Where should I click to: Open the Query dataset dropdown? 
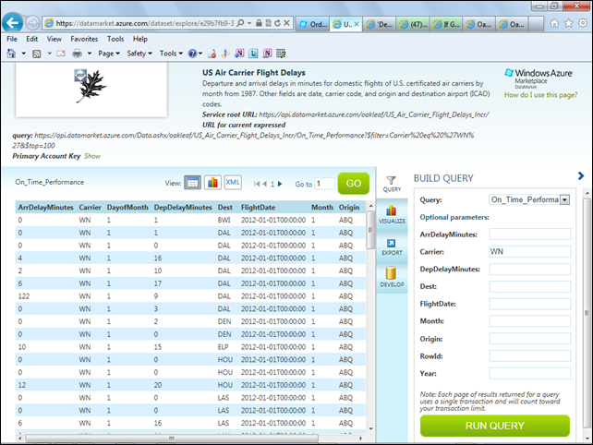(x=564, y=199)
